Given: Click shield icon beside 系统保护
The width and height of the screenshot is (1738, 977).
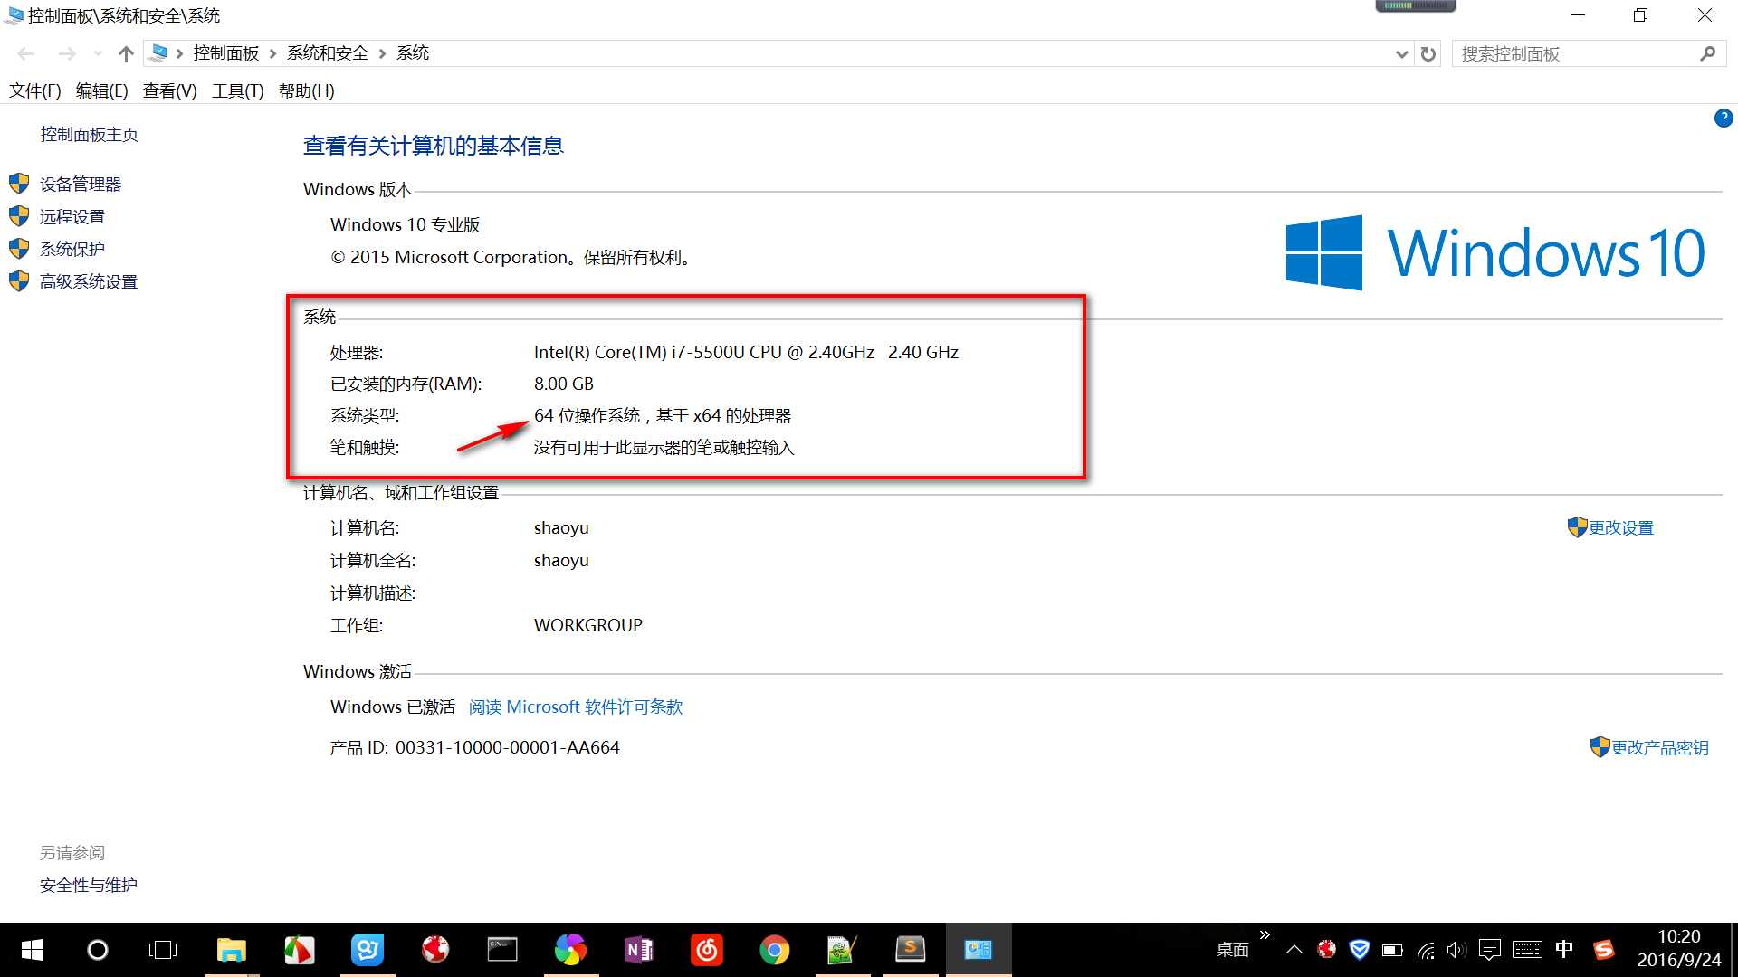Looking at the screenshot, I should click(19, 249).
